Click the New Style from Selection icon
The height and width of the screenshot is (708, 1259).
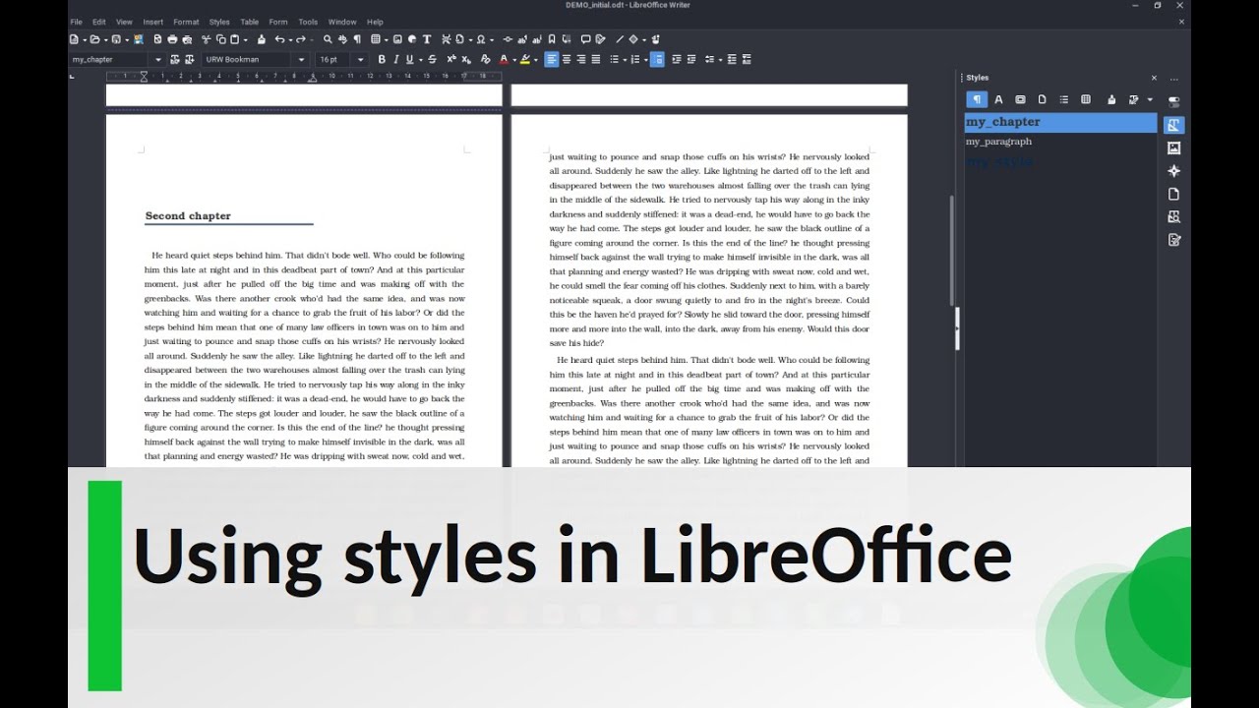(189, 59)
